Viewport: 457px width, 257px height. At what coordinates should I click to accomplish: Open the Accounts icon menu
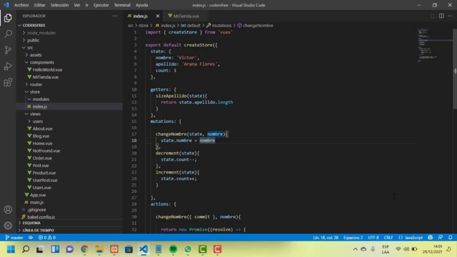(8, 209)
